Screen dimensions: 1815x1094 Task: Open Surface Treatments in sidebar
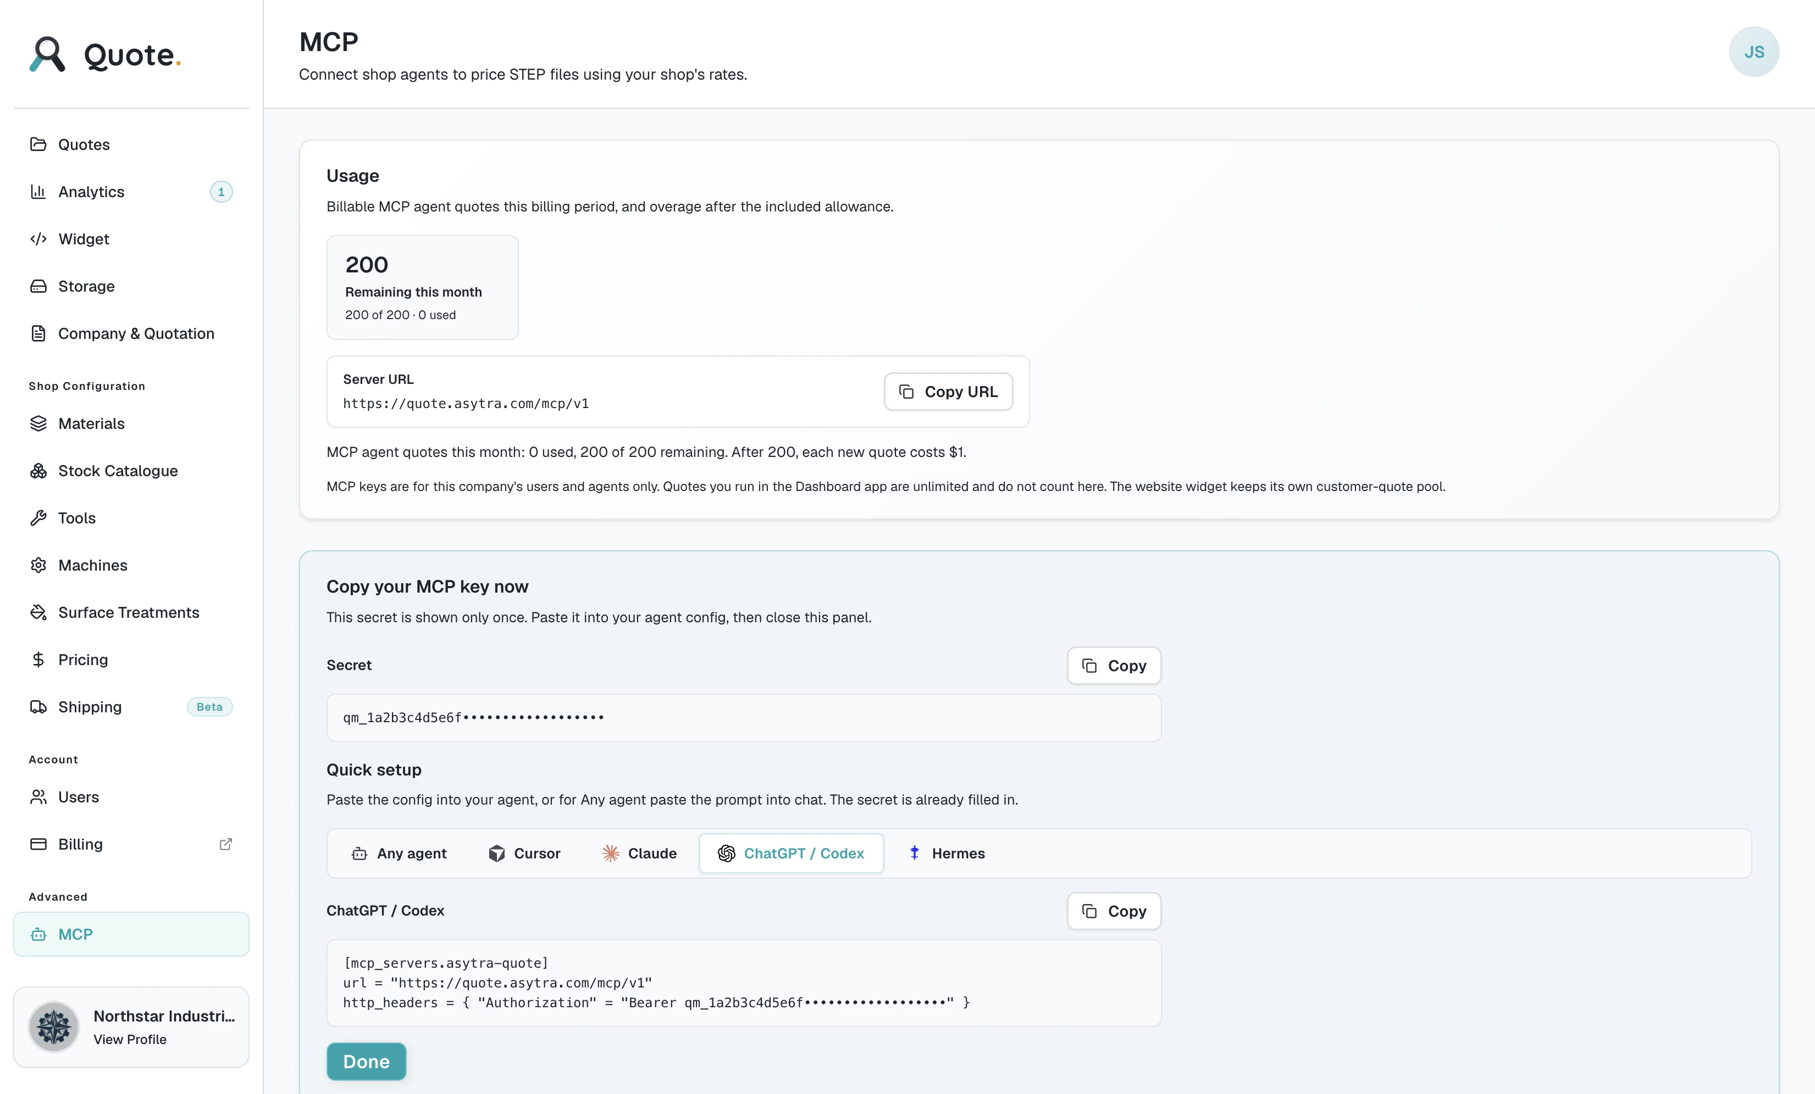pos(131,612)
